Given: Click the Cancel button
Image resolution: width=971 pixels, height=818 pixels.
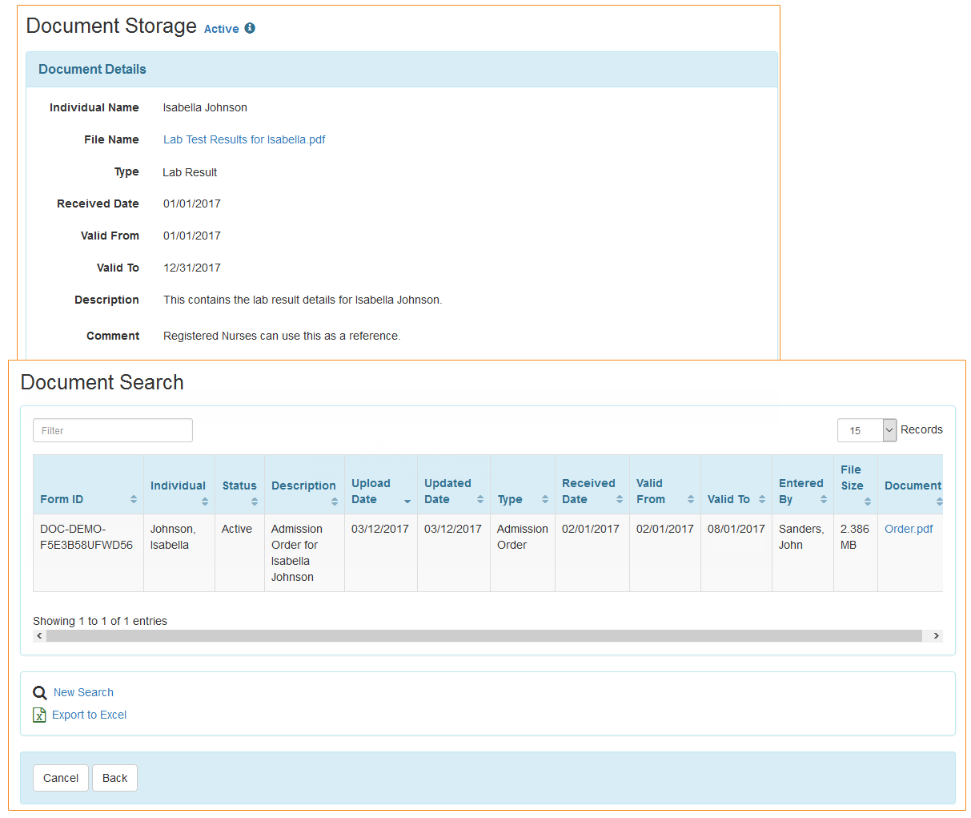Looking at the screenshot, I should point(60,778).
